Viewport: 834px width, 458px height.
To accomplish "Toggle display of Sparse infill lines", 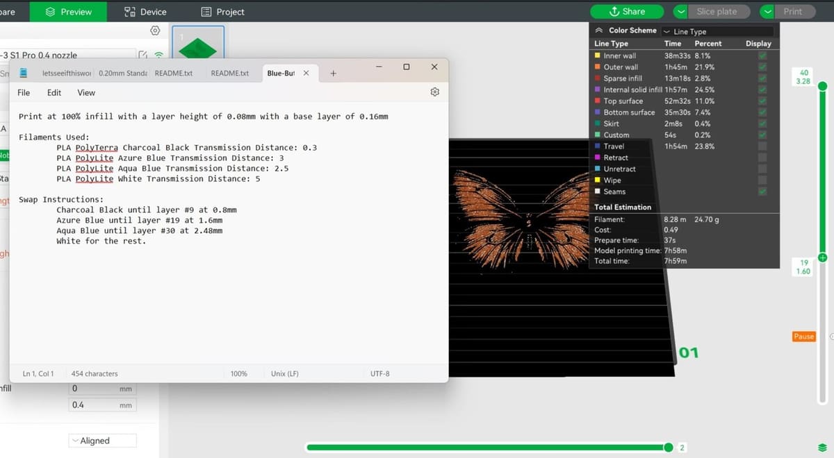I will 764,78.
